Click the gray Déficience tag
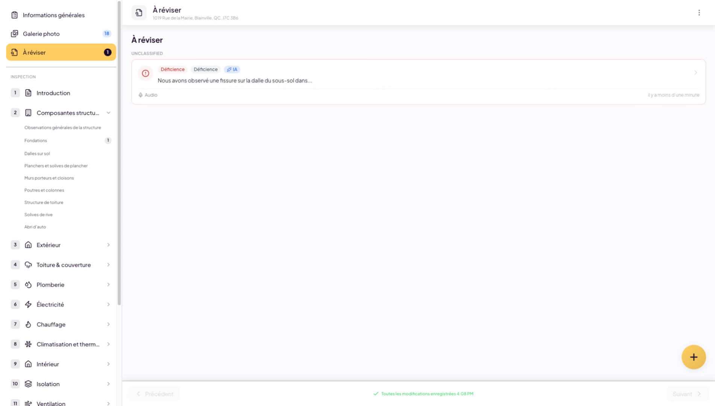The image size is (715, 406). click(206, 70)
